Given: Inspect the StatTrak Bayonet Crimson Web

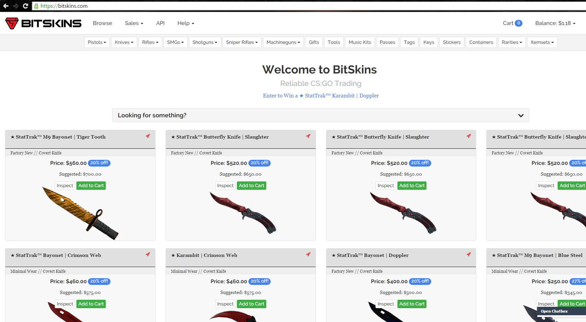Looking at the screenshot, I should coord(65,304).
